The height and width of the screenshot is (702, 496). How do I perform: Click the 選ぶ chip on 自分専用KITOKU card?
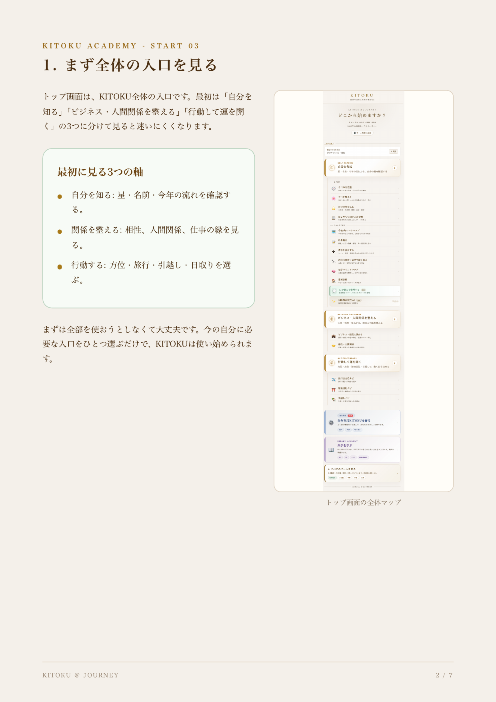click(x=341, y=429)
